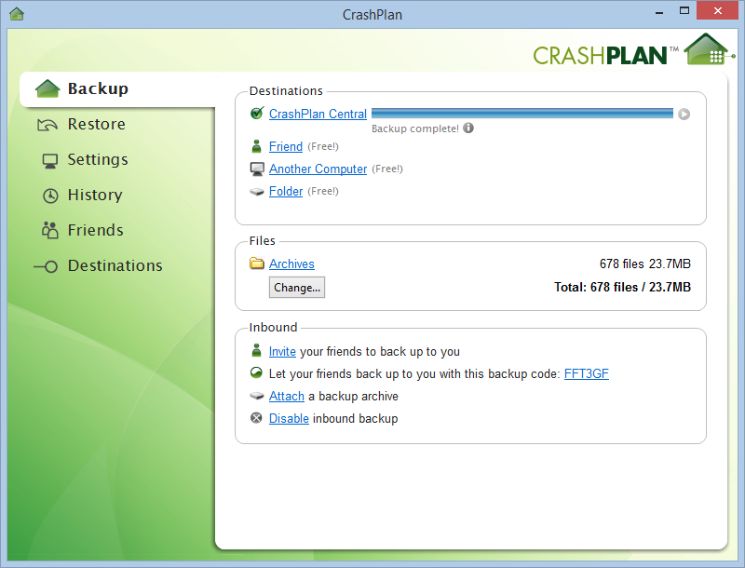Viewport: 745px width, 568px height.
Task: Maximize the CrashPlan window
Action: (684, 10)
